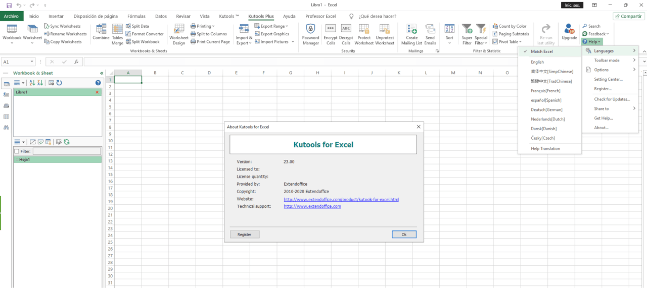
Task: Click Split Workbook
Action: (143, 42)
